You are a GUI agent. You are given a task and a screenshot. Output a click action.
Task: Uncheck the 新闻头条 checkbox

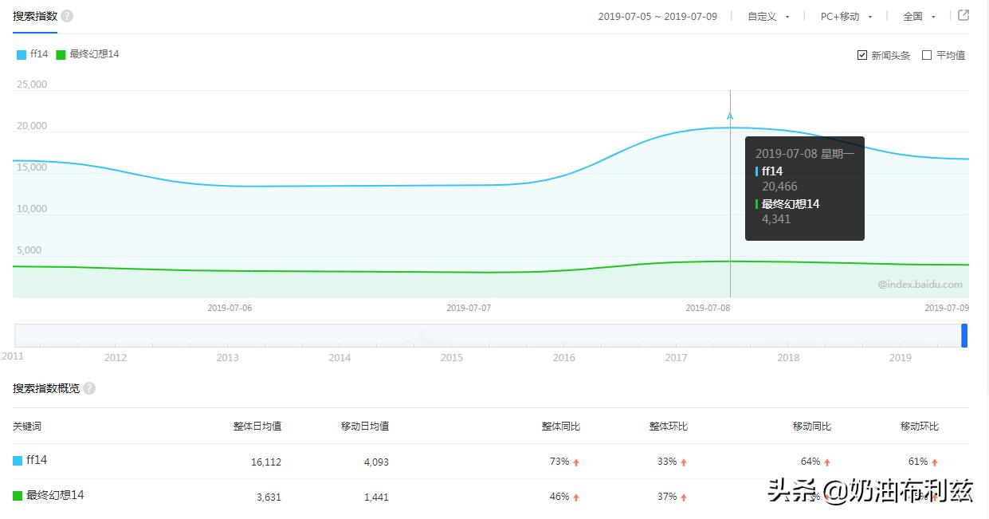coord(862,55)
